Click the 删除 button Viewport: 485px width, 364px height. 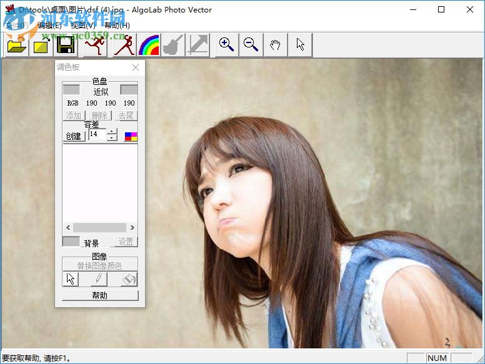pyautogui.click(x=99, y=116)
